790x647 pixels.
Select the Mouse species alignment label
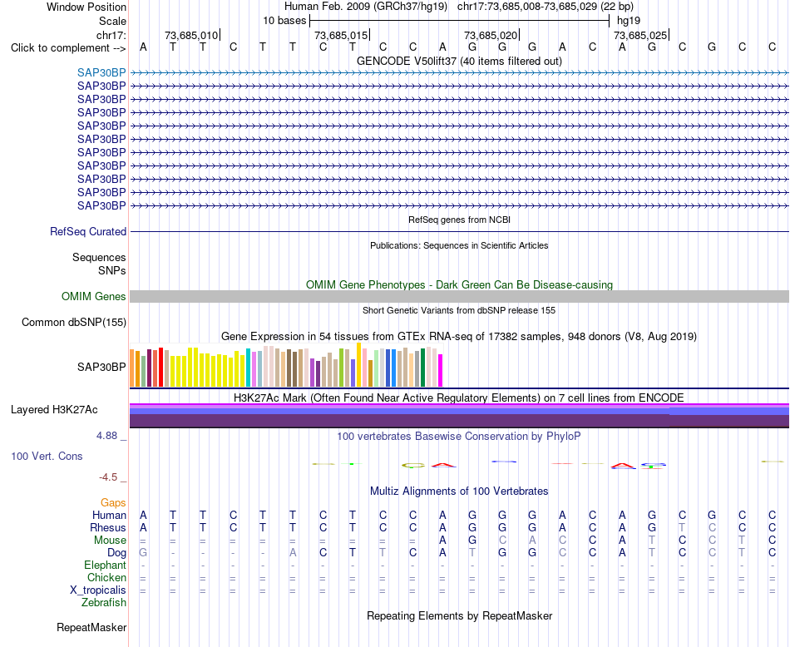click(110, 541)
